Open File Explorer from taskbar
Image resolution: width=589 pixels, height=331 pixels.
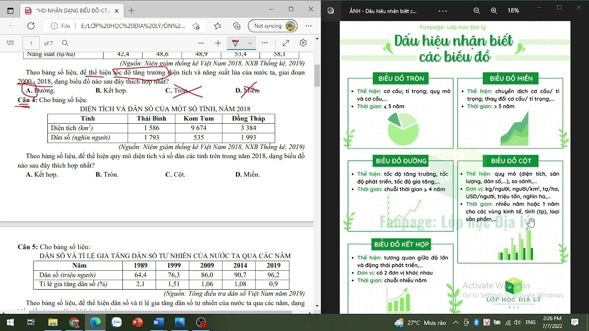(x=53, y=322)
